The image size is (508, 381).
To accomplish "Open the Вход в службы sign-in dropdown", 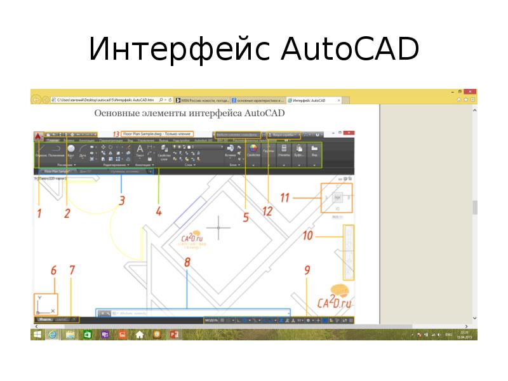I will tap(283, 135).
